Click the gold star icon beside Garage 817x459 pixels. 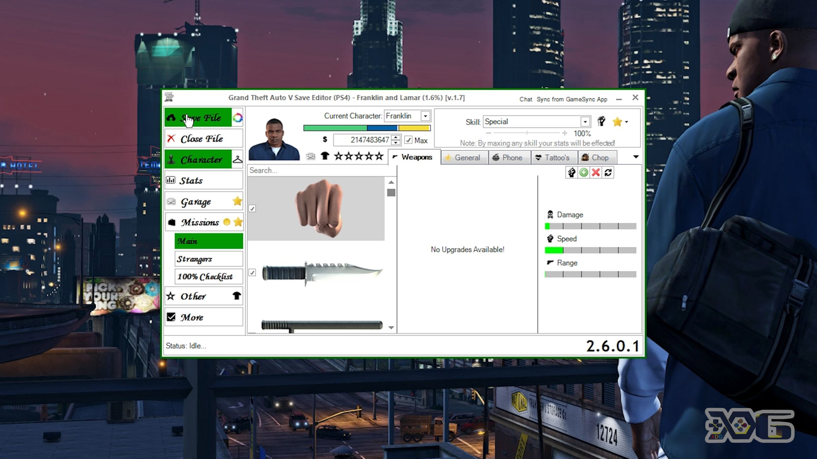point(237,201)
